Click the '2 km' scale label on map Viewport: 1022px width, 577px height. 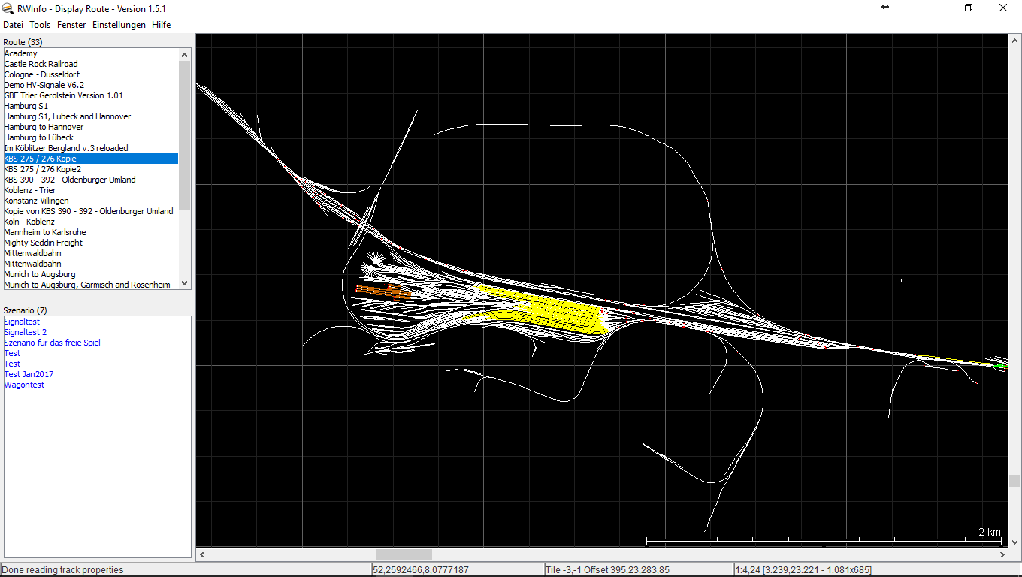[x=990, y=532]
